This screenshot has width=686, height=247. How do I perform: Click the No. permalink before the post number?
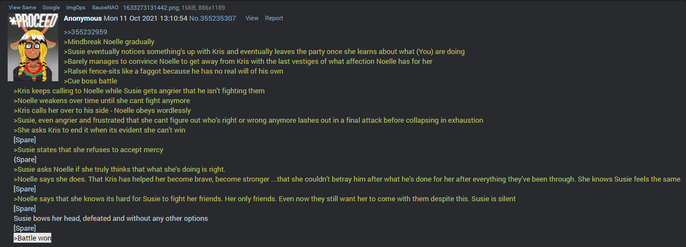coord(194,19)
